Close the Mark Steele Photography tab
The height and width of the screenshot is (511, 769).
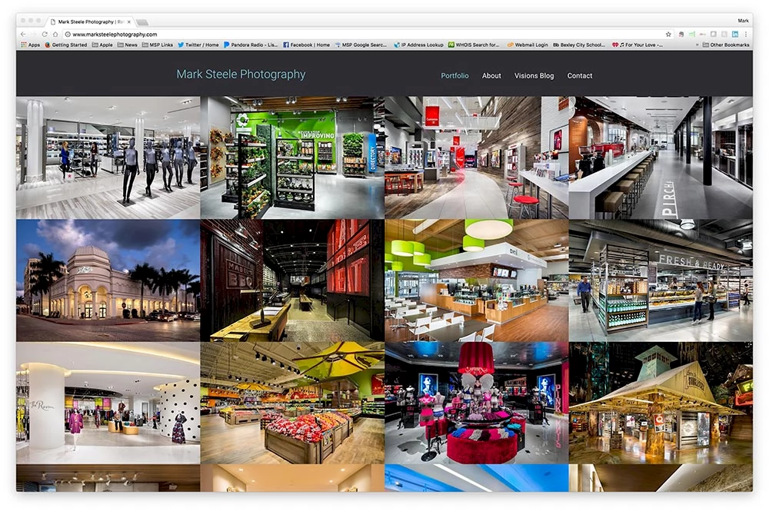click(x=129, y=22)
